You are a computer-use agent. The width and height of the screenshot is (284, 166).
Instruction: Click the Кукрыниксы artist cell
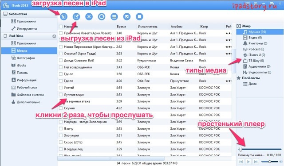[146, 60]
